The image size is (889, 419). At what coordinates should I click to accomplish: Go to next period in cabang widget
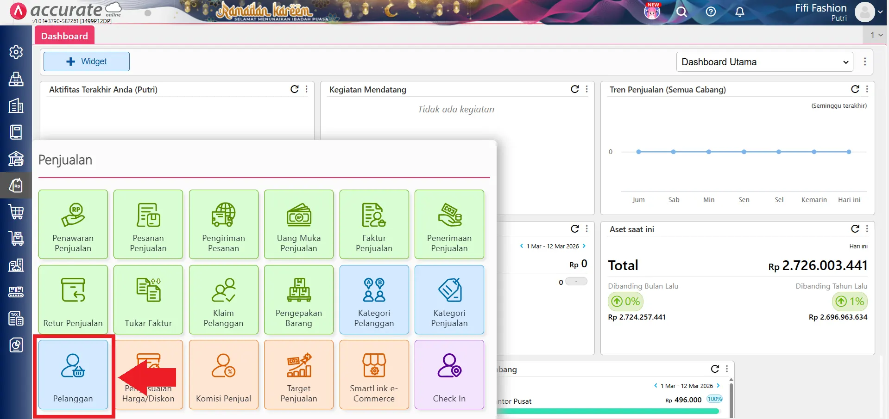[718, 386]
